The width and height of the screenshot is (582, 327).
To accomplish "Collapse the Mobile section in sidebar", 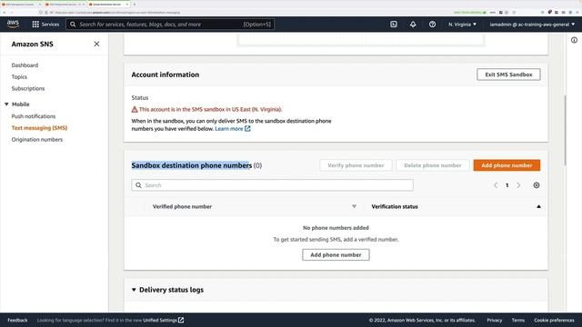I will [6, 104].
